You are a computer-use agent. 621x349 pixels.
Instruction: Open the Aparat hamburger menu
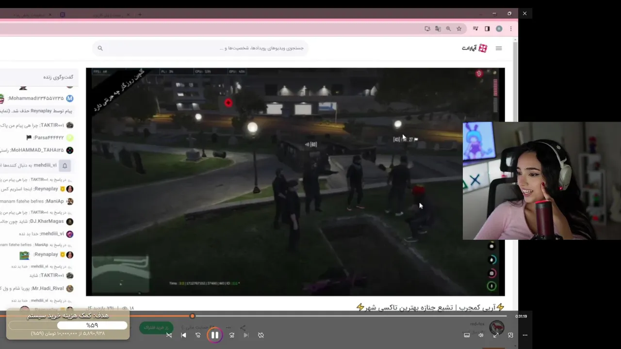(x=498, y=48)
